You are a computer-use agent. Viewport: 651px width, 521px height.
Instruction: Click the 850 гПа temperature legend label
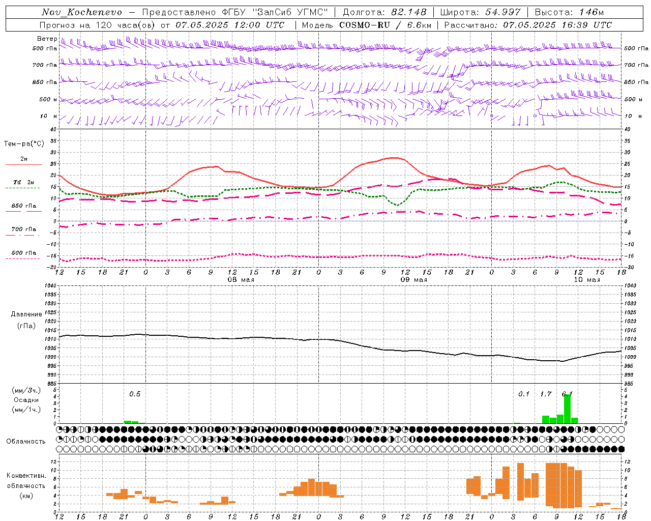tap(24, 206)
